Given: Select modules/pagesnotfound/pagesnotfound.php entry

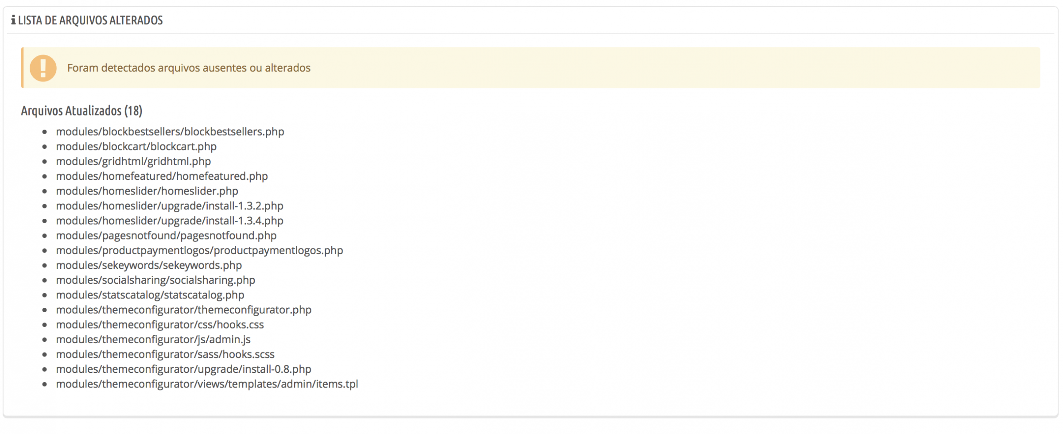Looking at the screenshot, I should (x=166, y=236).
